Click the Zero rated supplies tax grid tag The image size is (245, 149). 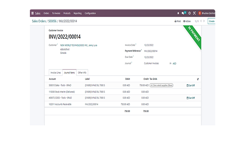pos(162,85)
